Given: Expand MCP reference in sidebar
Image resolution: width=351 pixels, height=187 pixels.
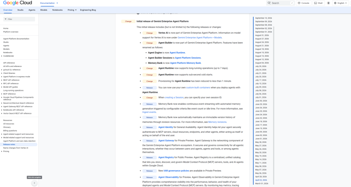Looking at the screenshot, I should click(2, 94).
